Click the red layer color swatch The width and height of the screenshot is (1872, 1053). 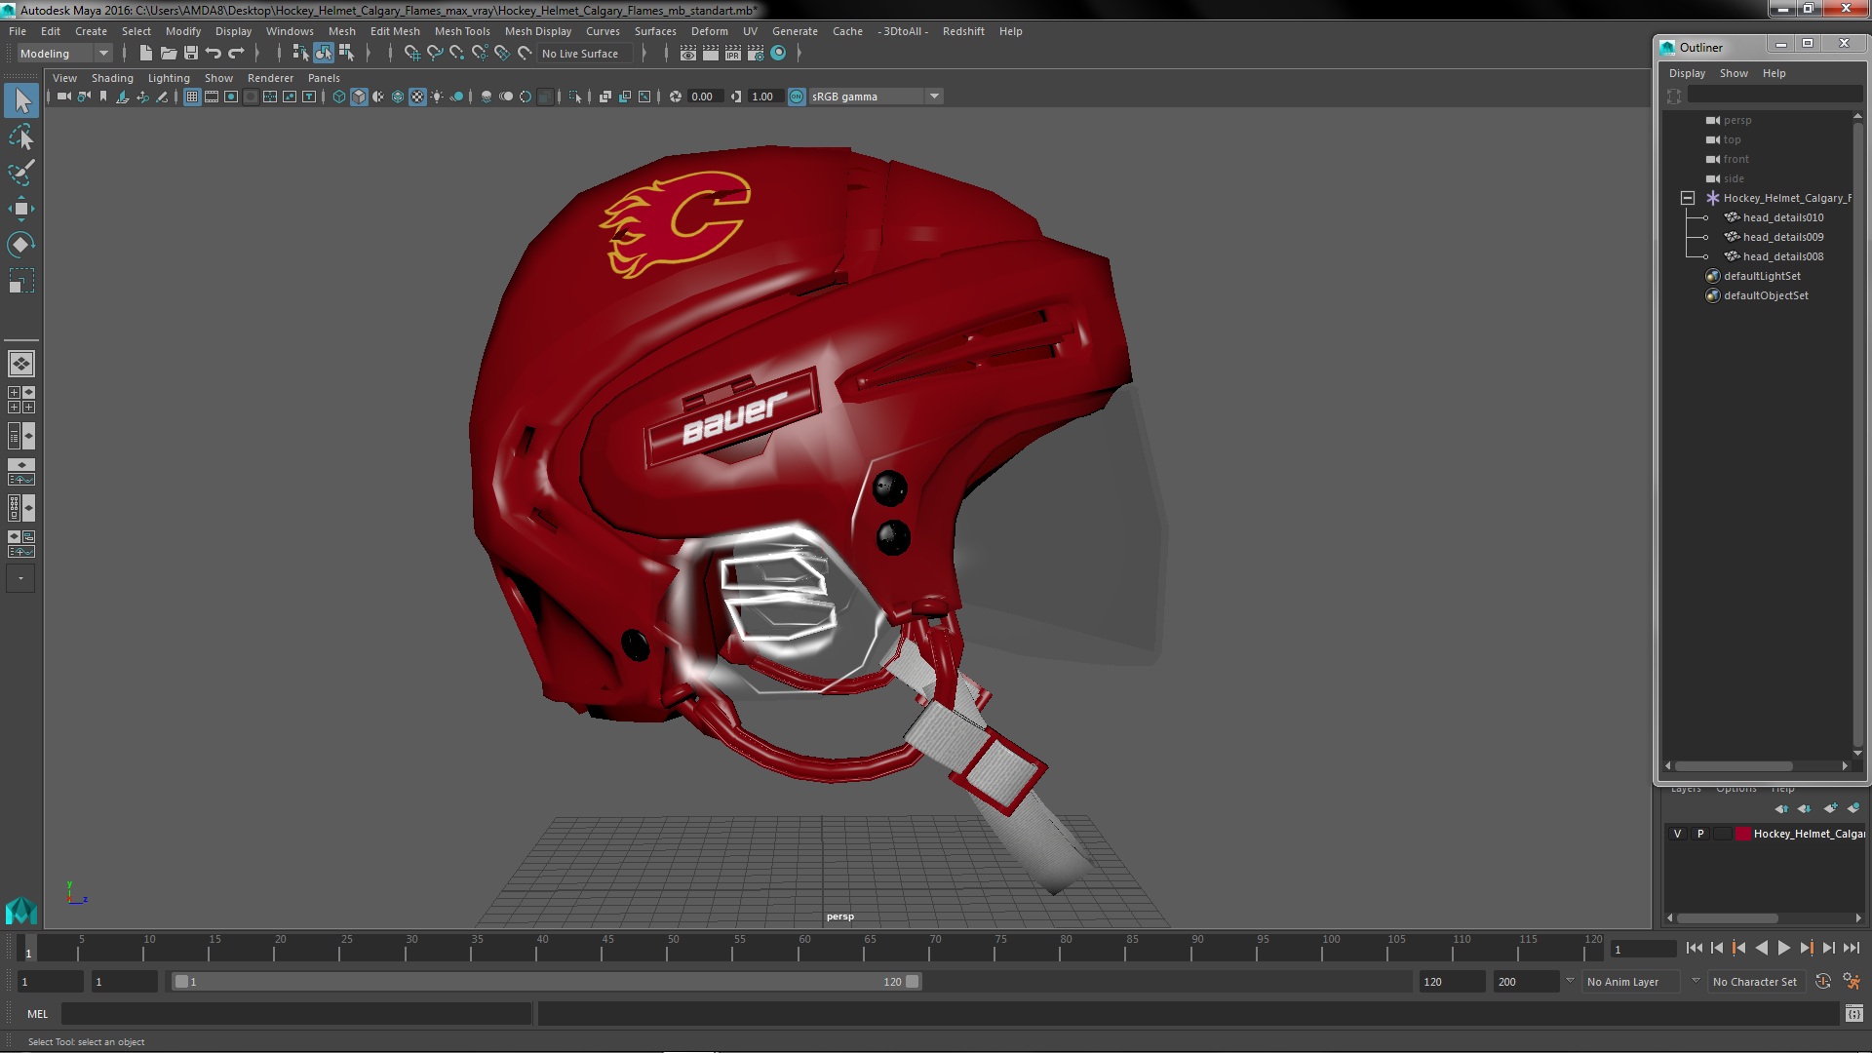pos(1742,834)
